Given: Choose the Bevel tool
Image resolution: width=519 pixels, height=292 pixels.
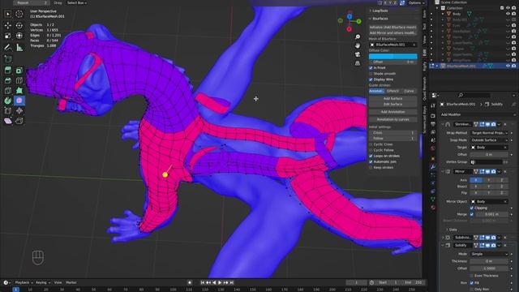Looking at the screenshot, I should coord(7,80).
